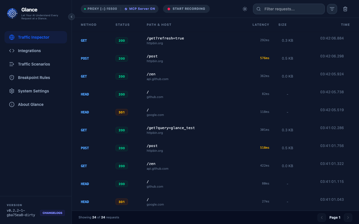Image resolution: width=359 pixels, height=224 pixels.
Task: Toggle light/dark theme sun icon
Action: (x=245, y=9)
